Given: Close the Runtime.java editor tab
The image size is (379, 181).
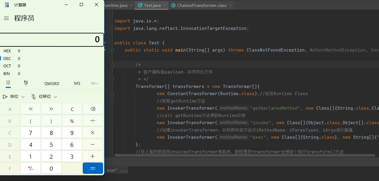Looking at the screenshot, I should coord(131,5).
